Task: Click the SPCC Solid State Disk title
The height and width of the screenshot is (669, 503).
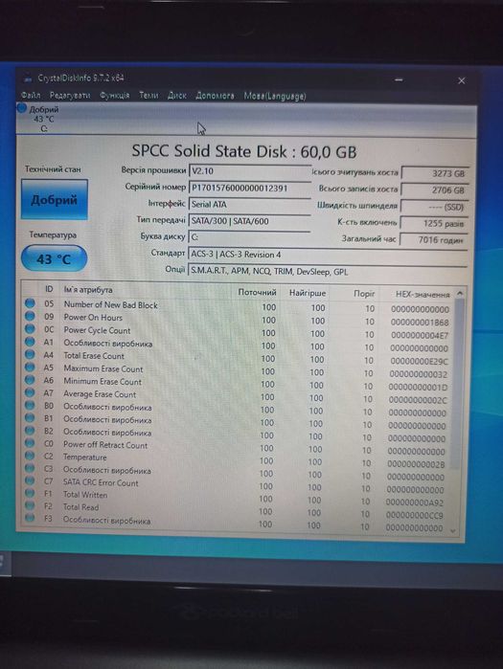Action: click(243, 151)
